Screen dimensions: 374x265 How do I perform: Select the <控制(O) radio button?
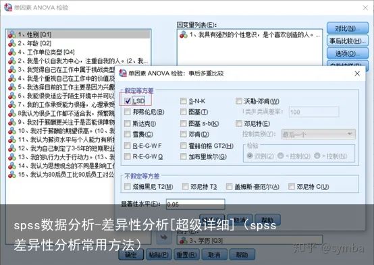281,156
